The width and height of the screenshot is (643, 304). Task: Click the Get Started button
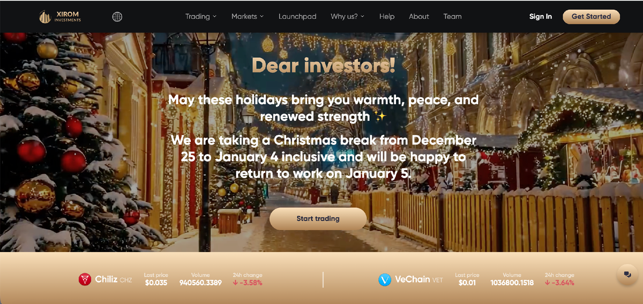591,17
